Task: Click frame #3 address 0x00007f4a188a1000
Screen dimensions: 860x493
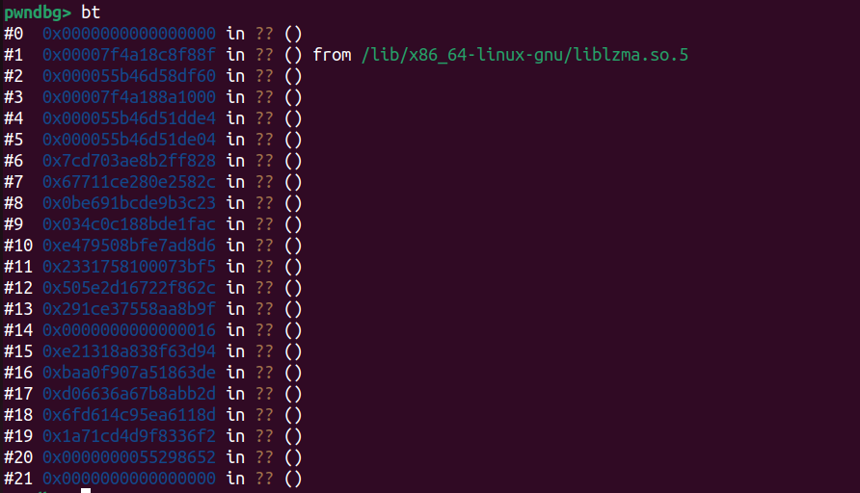Action: (x=129, y=97)
